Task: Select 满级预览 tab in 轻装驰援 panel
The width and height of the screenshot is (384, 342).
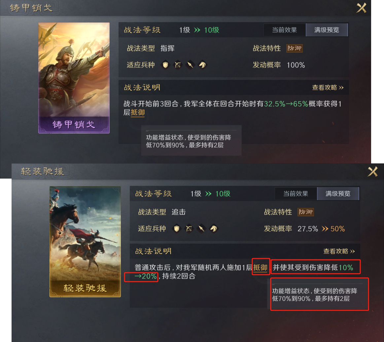Action: click(x=338, y=194)
